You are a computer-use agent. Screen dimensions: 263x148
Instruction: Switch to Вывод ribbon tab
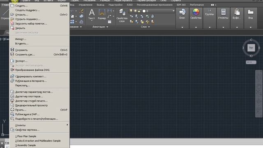coord(100,5)
